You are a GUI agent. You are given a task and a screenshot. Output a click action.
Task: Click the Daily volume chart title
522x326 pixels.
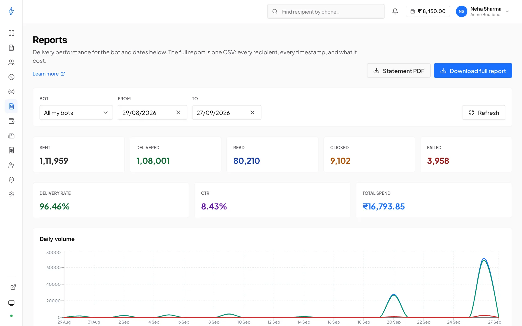(x=57, y=239)
